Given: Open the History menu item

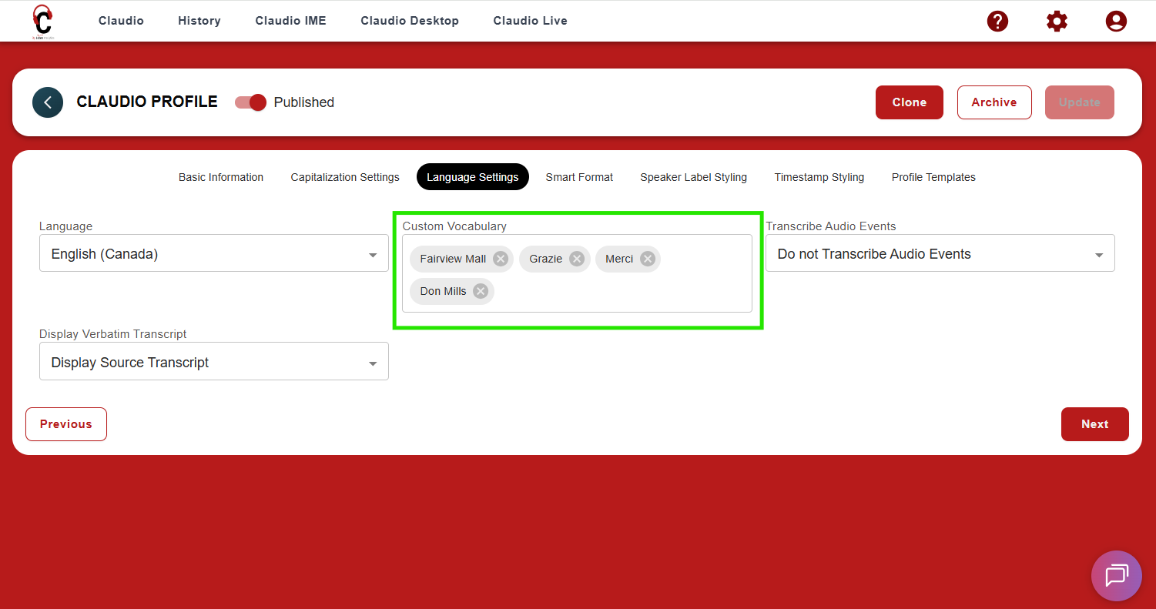Looking at the screenshot, I should point(199,21).
